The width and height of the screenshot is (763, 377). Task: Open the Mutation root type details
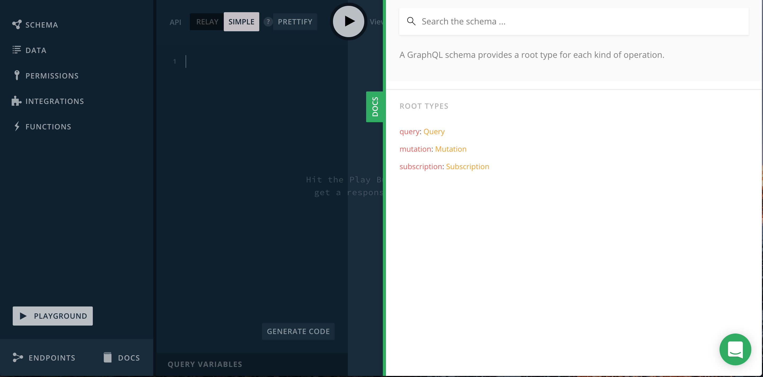(450, 149)
